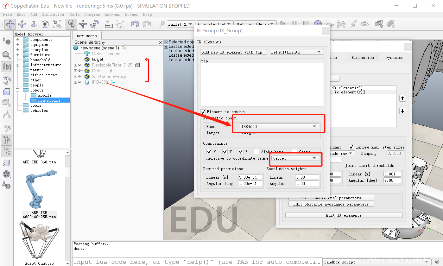Toggle the scene hierarchy list icon
Viewport: 443px width, 266px height.
pos(7,151)
